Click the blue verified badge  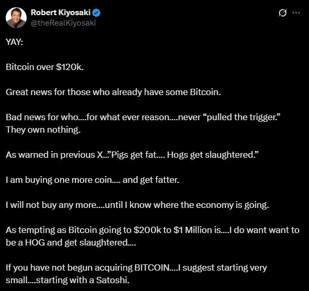97,13
